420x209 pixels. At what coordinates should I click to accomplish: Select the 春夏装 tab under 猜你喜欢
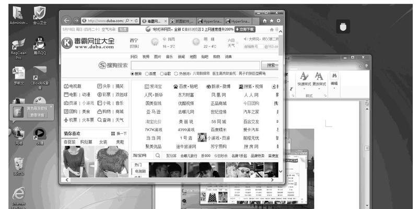tap(69, 142)
